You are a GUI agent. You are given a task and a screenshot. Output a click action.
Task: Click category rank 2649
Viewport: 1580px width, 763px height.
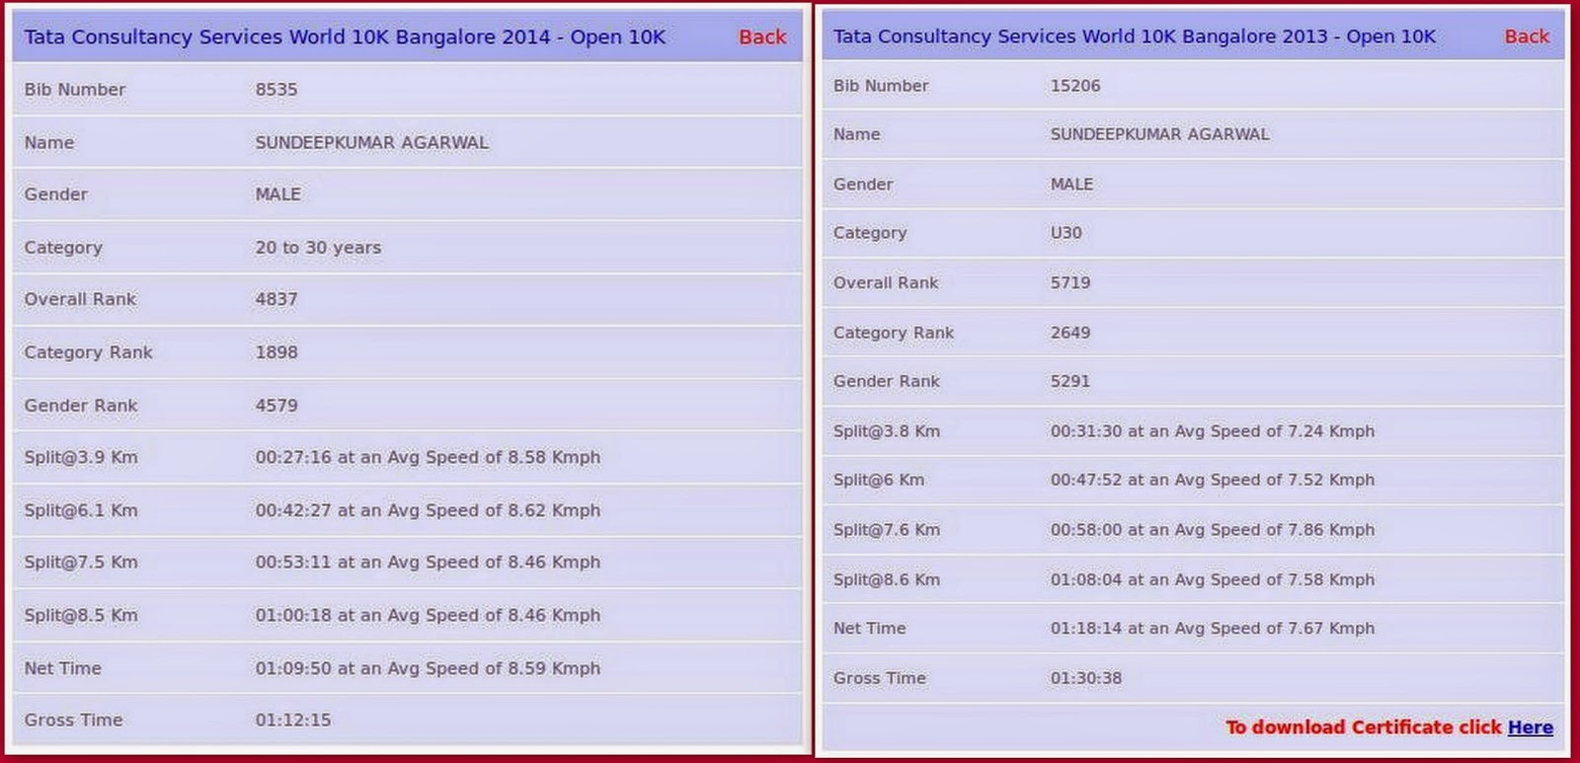click(1070, 333)
